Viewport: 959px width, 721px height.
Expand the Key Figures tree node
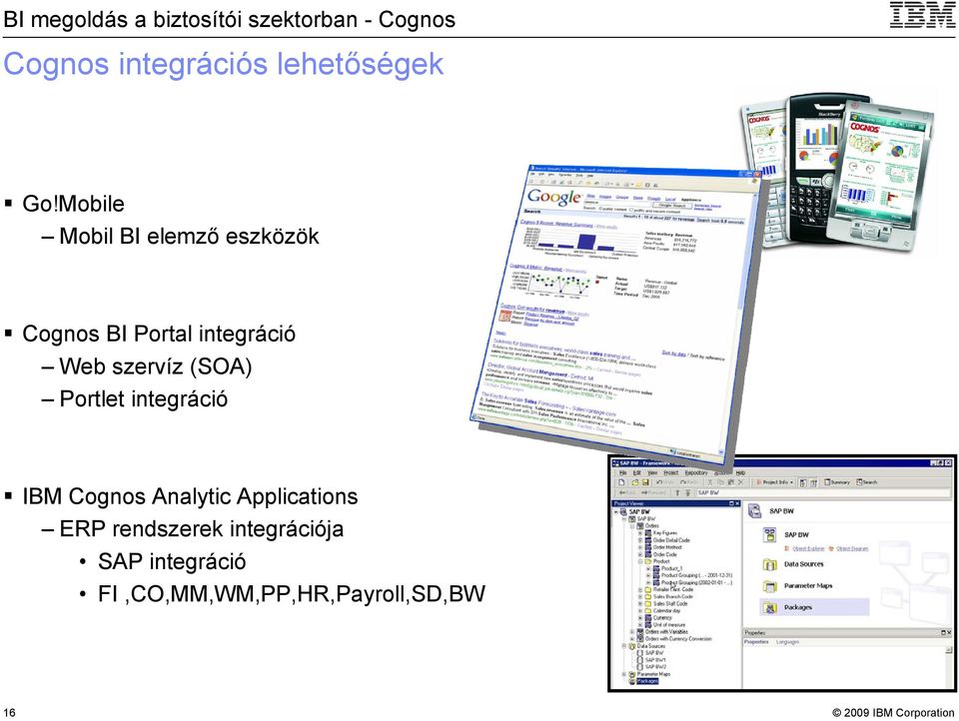pyautogui.click(x=640, y=533)
